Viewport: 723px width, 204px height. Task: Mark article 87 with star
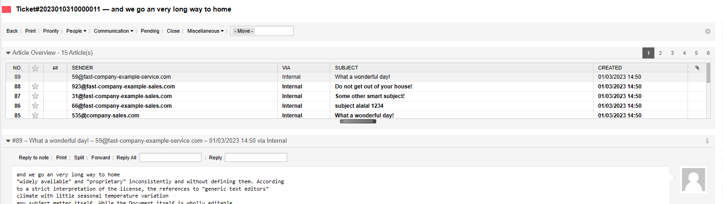click(x=35, y=96)
